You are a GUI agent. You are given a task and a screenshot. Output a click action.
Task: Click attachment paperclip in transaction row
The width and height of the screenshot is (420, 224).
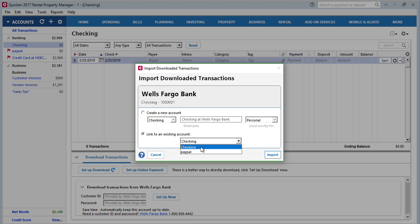click(x=283, y=60)
